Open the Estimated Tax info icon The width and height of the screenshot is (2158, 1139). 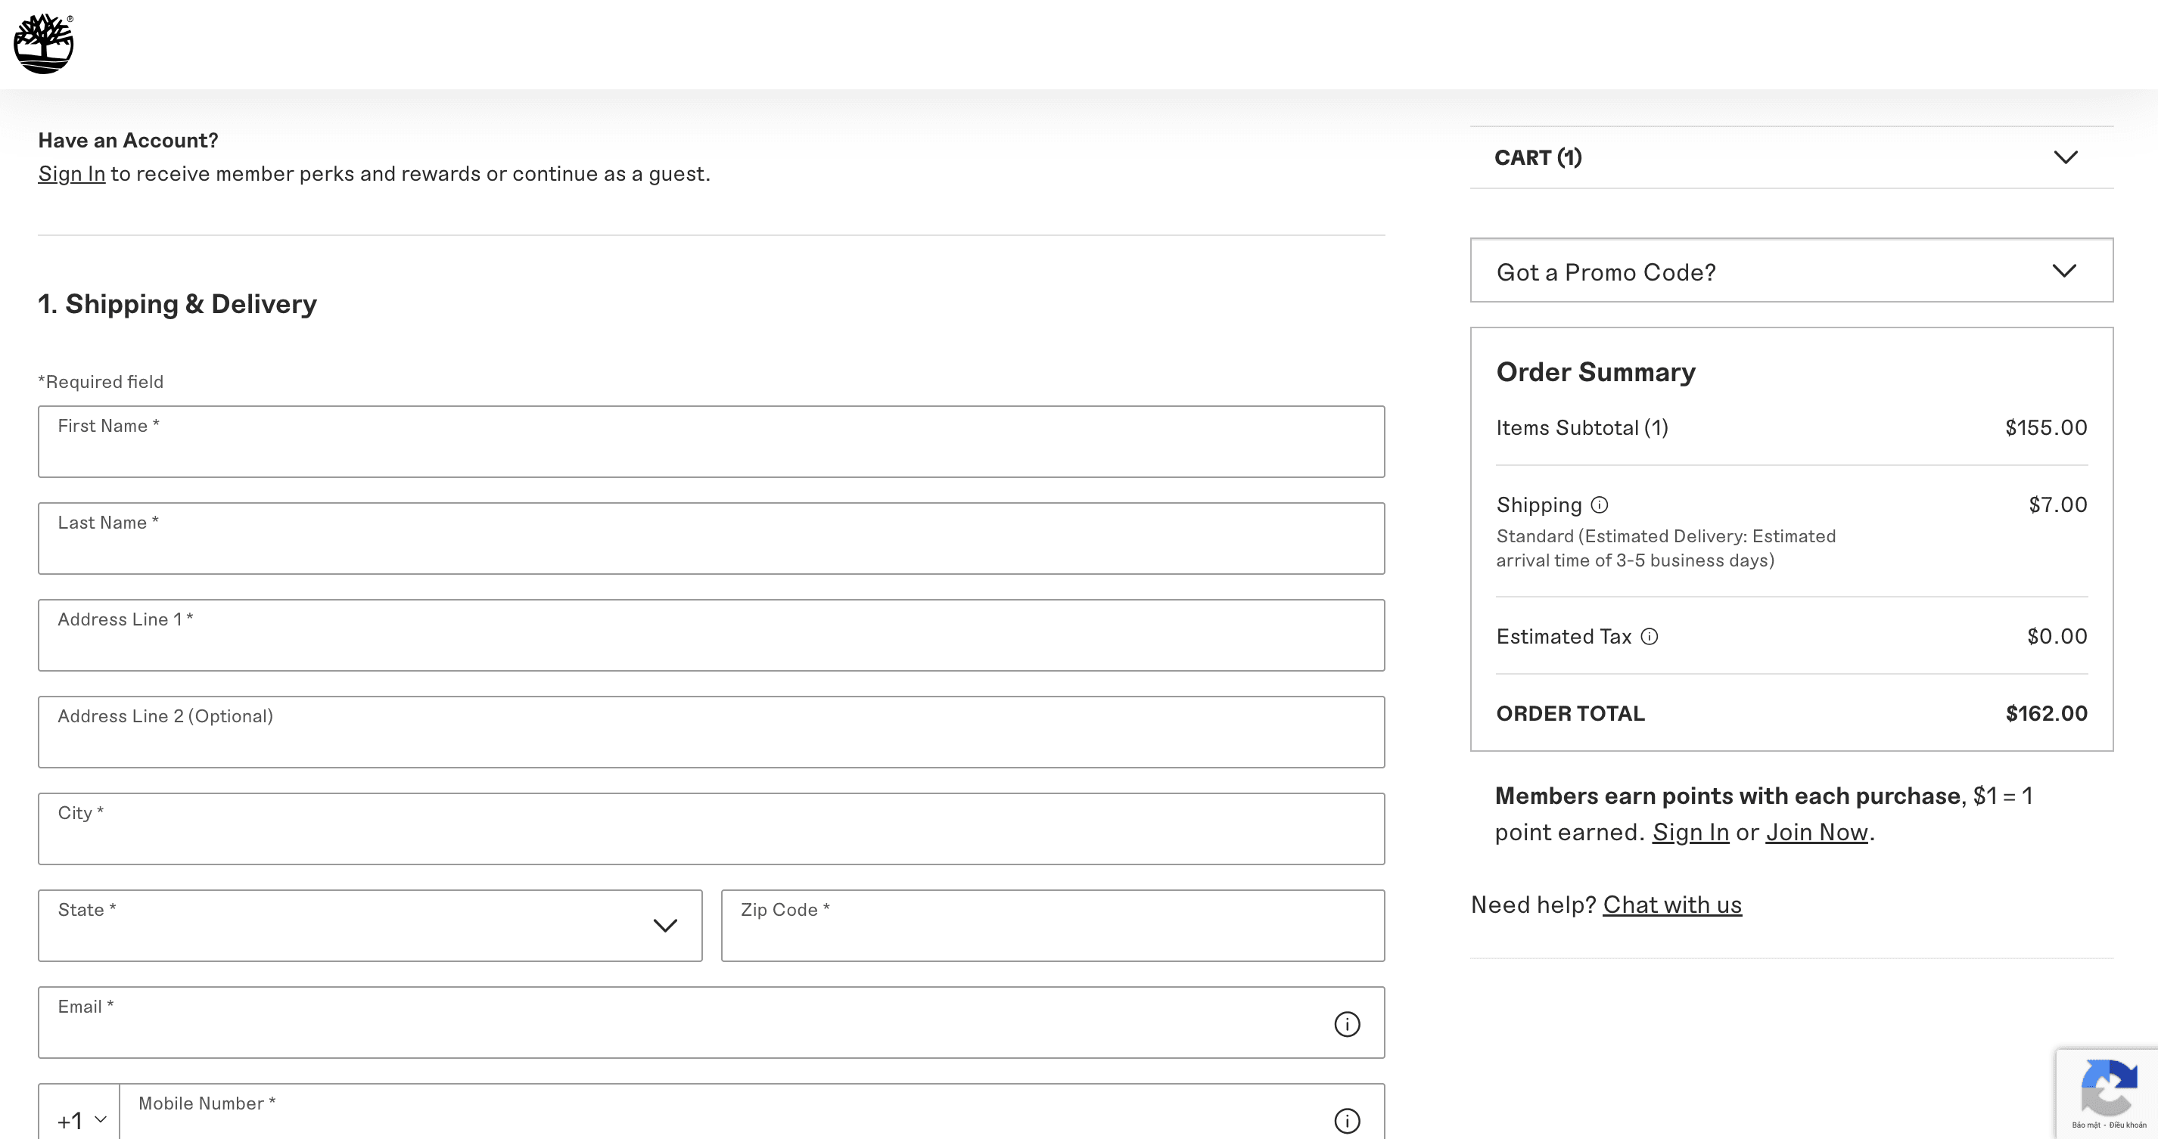pos(1649,637)
